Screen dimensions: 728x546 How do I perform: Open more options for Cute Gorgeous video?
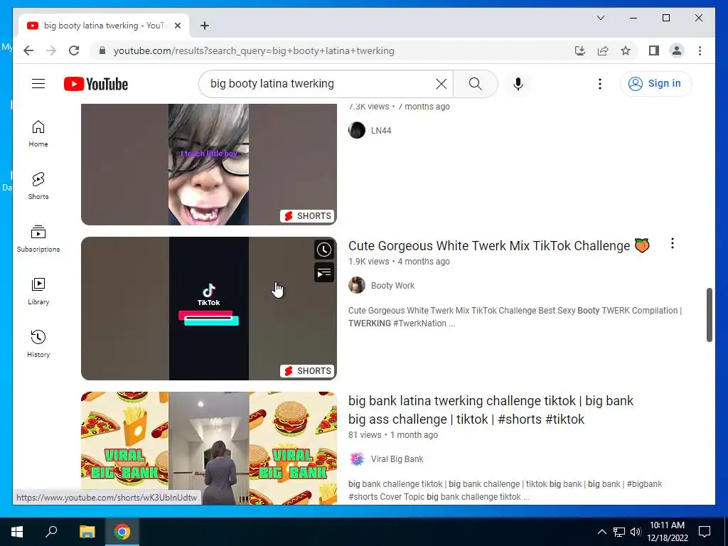[x=673, y=244]
